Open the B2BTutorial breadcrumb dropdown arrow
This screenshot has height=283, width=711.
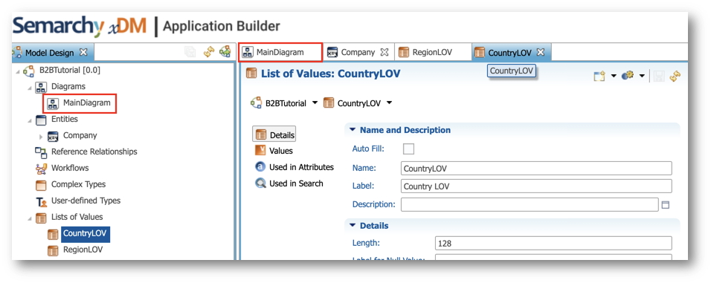click(x=315, y=103)
